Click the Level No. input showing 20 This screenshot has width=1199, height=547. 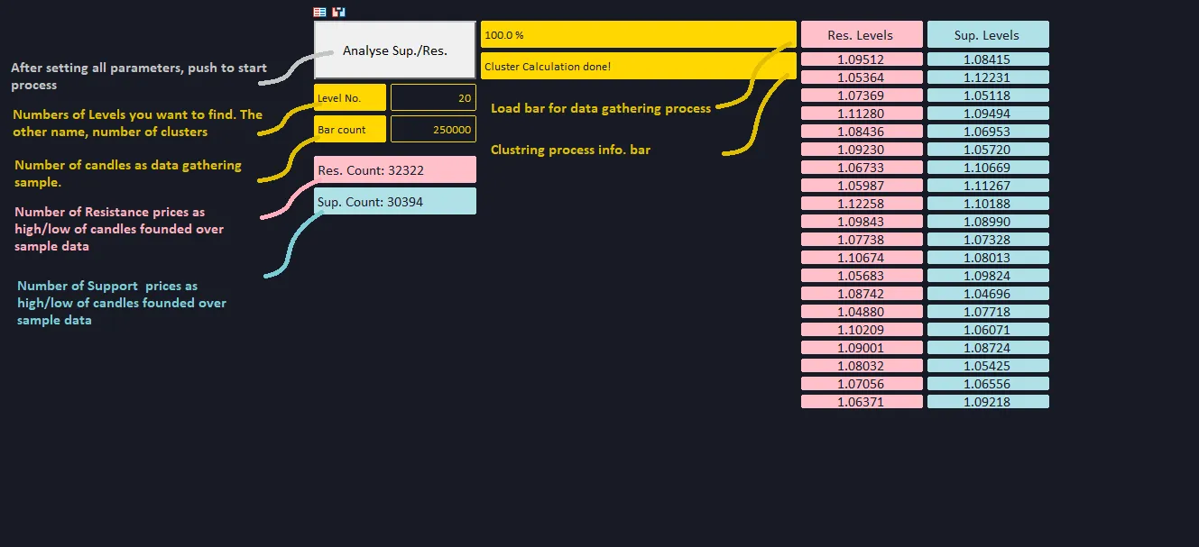433,97
